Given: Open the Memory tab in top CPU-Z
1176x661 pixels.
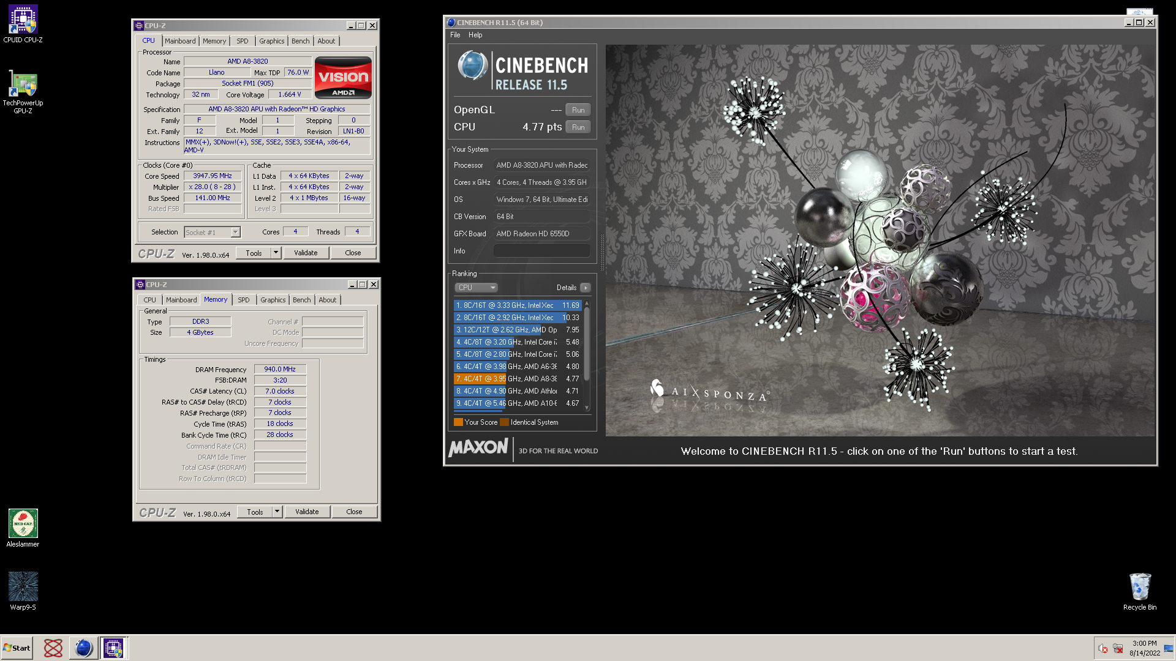Looking at the screenshot, I should pos(214,41).
